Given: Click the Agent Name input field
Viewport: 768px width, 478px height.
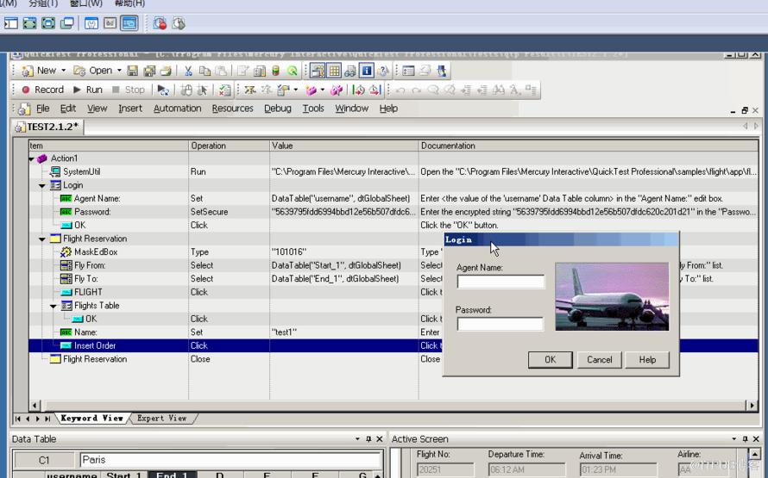Looking at the screenshot, I should pyautogui.click(x=500, y=282).
